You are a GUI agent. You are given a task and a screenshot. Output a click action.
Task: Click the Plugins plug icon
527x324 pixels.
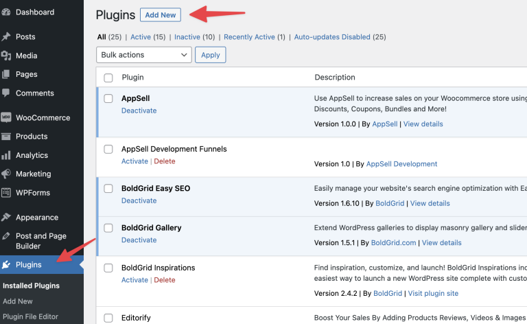click(x=5, y=265)
